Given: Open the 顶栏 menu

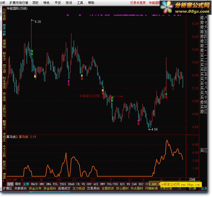Looking at the screenshot, I should [x=36, y=3].
